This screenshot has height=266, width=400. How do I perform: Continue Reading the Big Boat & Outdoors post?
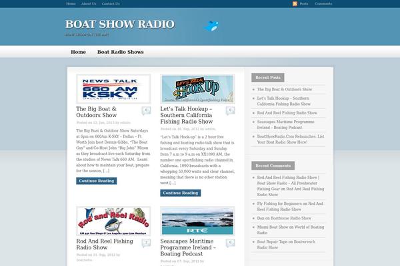[97, 181]
